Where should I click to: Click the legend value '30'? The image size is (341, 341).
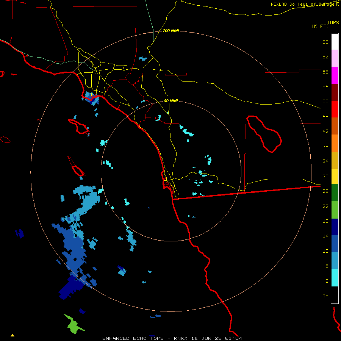click(x=325, y=176)
